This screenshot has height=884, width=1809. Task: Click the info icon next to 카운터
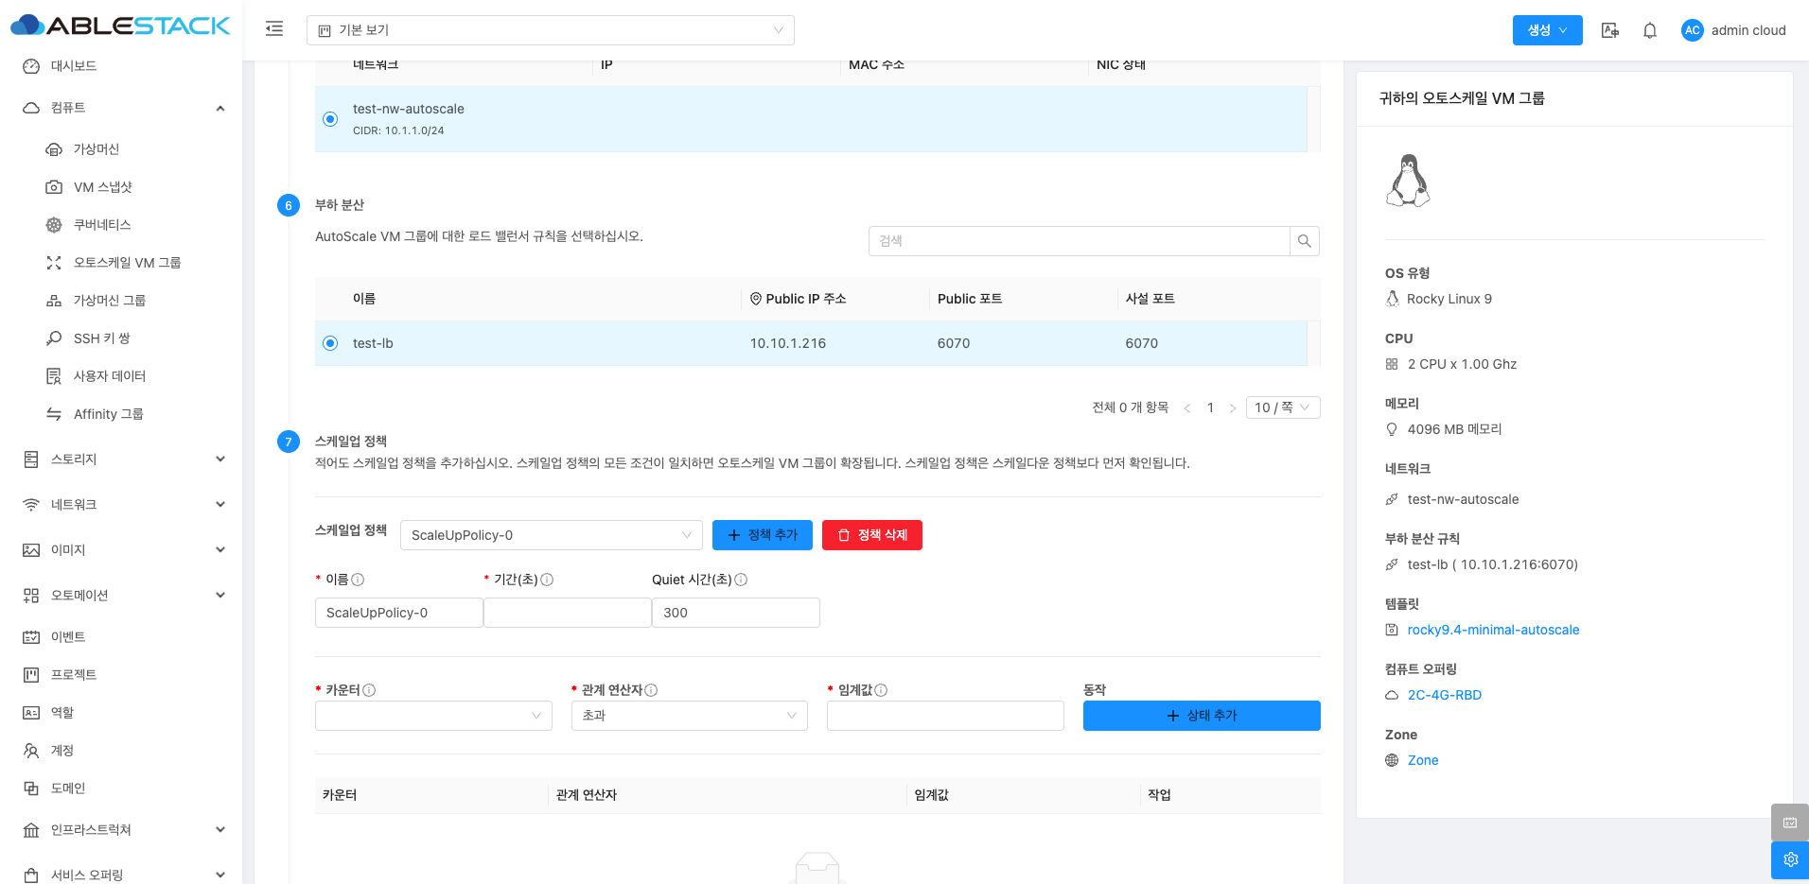click(370, 690)
